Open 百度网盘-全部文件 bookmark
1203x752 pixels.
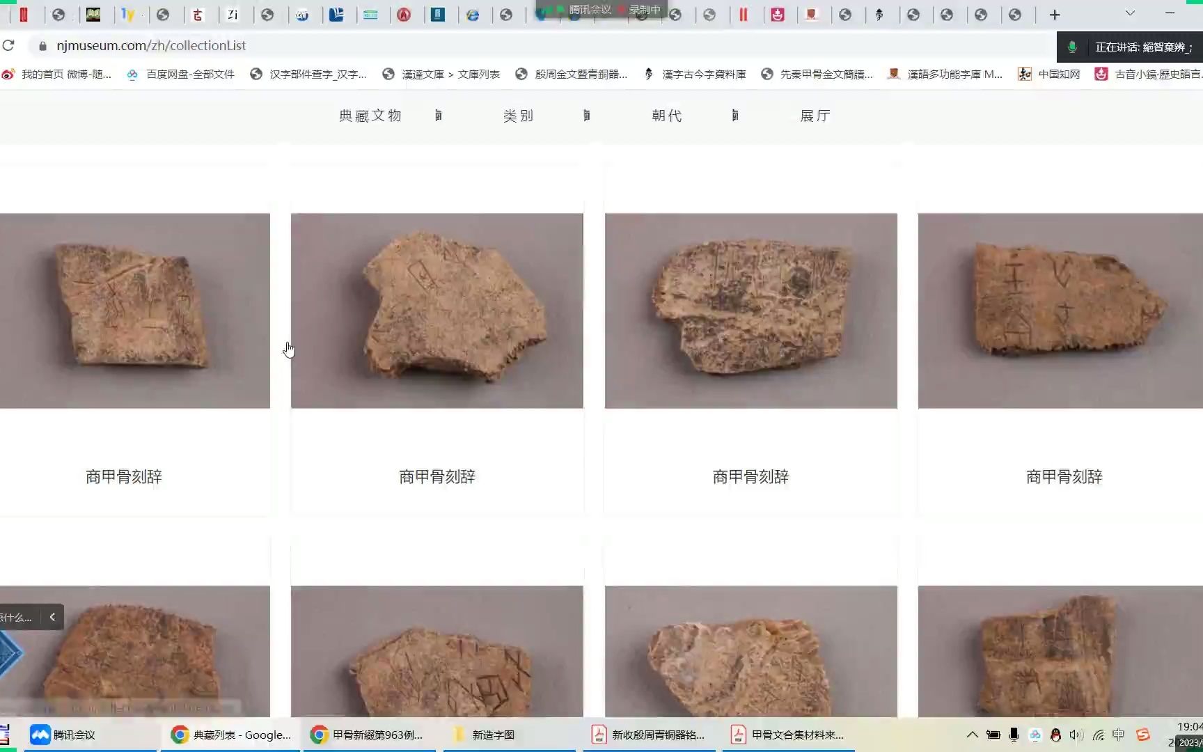point(180,74)
